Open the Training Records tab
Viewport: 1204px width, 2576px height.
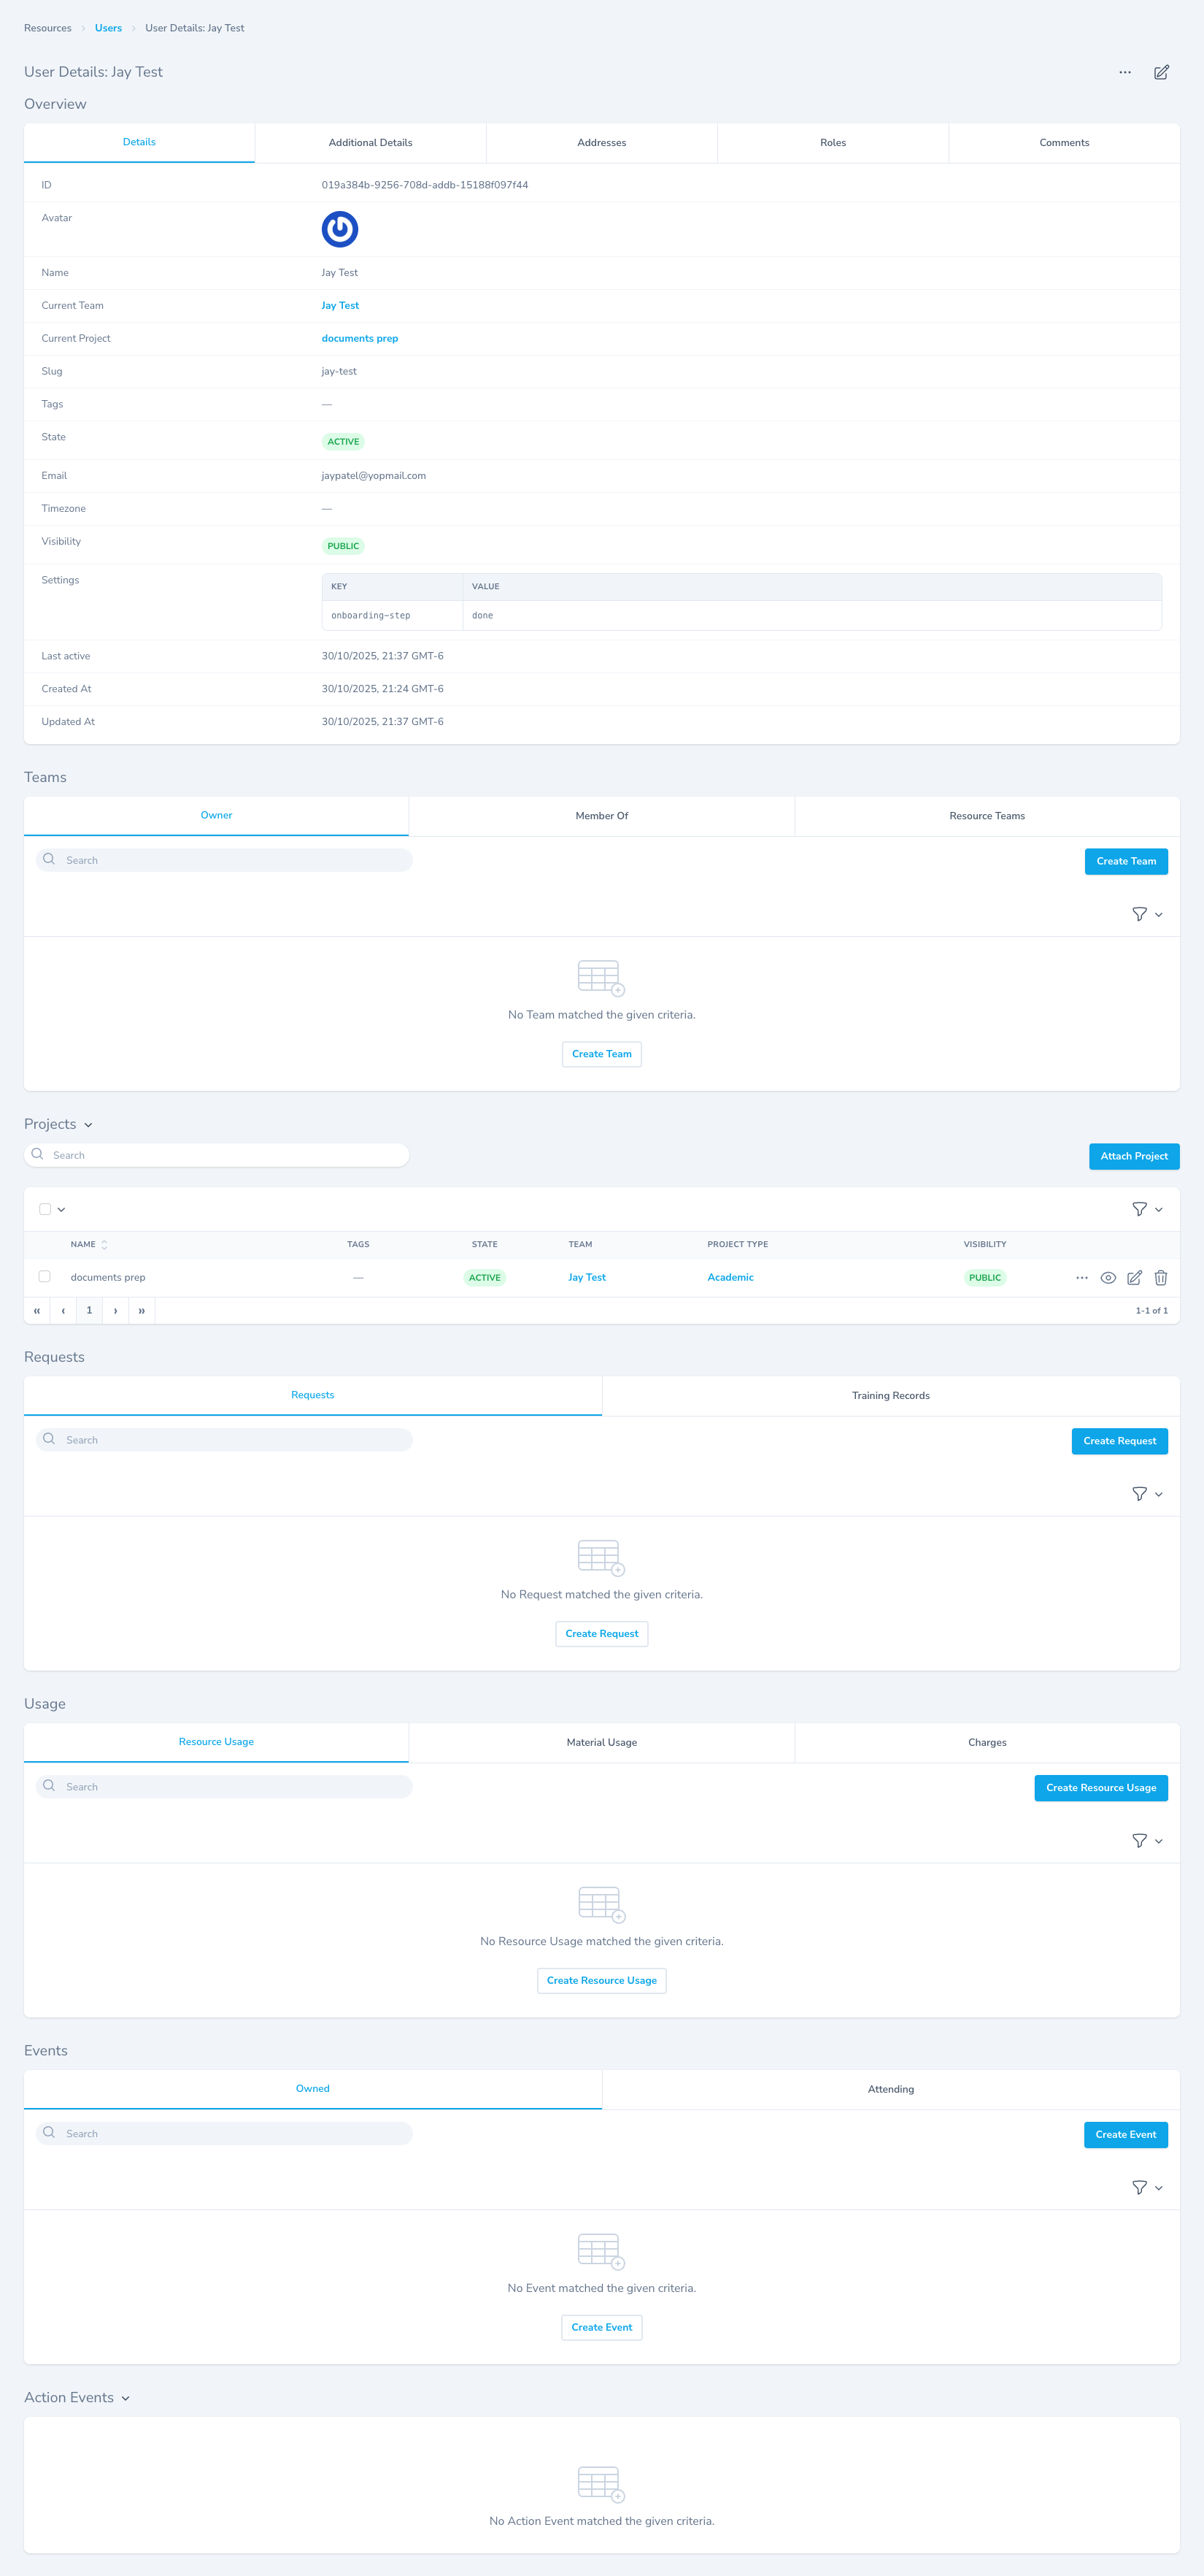890,1395
